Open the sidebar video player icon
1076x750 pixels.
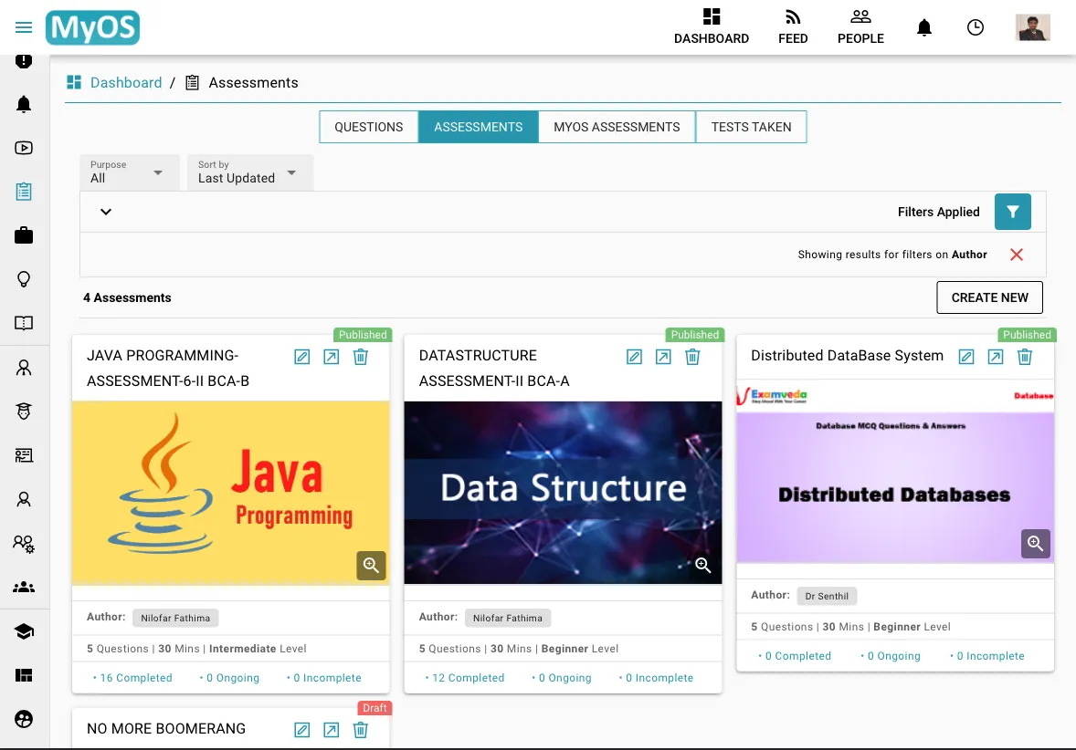(x=24, y=148)
